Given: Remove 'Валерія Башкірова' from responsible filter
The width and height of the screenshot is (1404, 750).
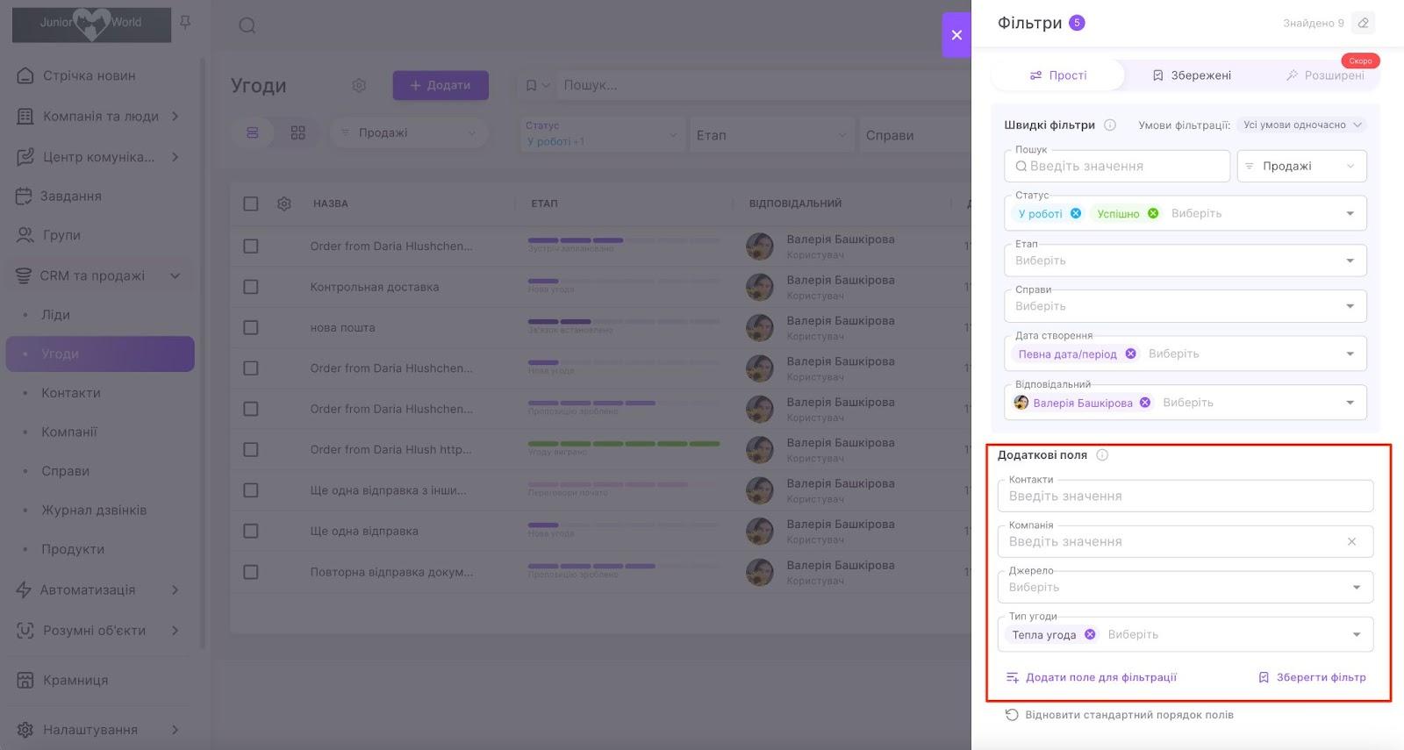Looking at the screenshot, I should [1145, 403].
